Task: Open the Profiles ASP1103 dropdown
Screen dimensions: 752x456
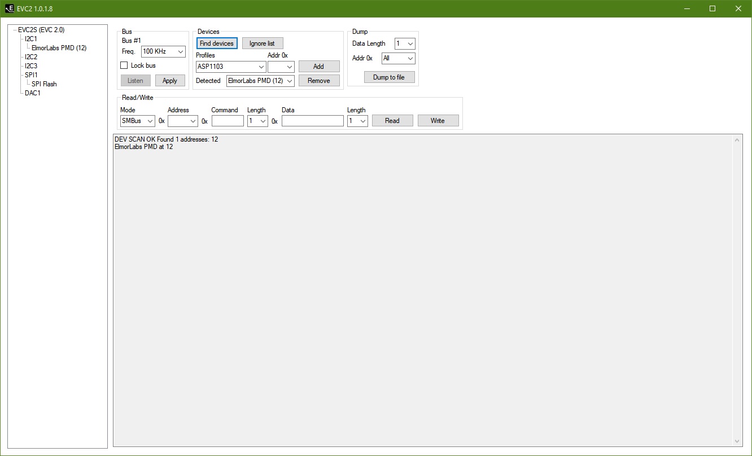Action: click(x=230, y=67)
